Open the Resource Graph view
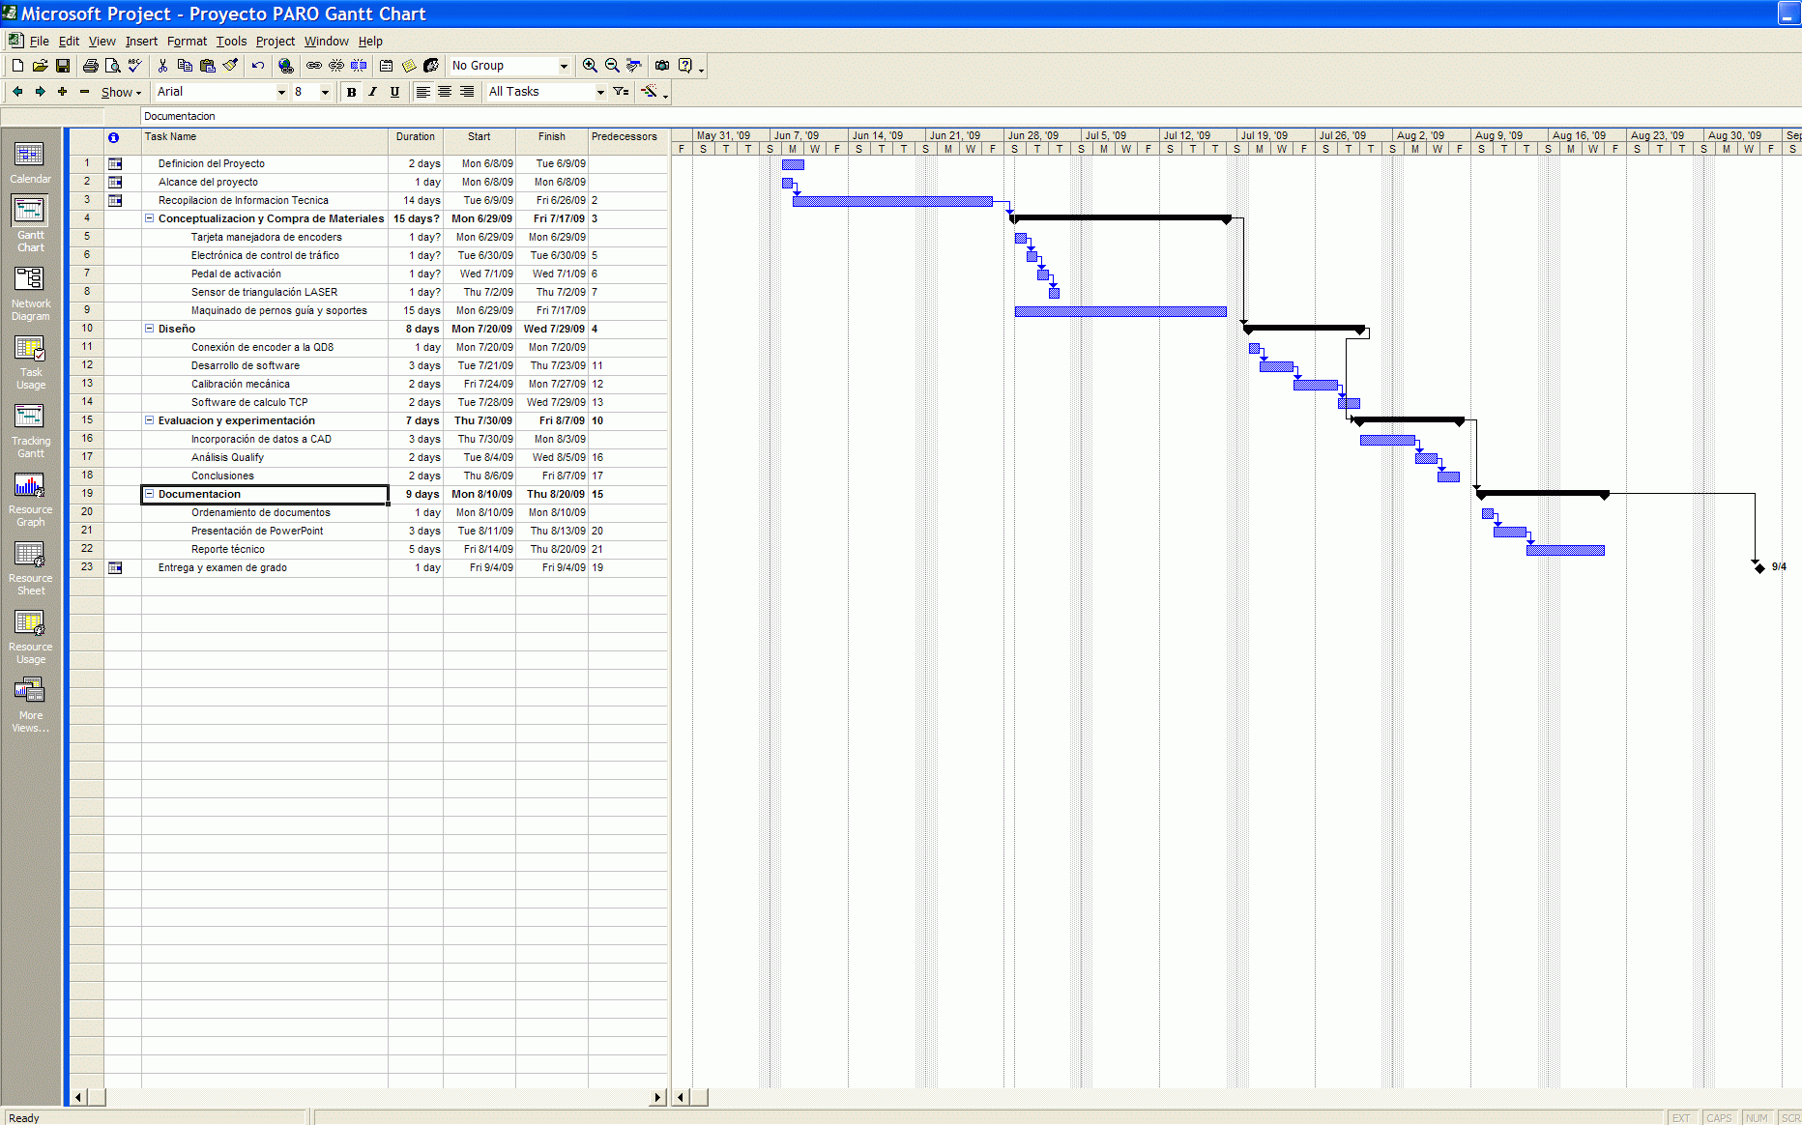 click(x=30, y=499)
